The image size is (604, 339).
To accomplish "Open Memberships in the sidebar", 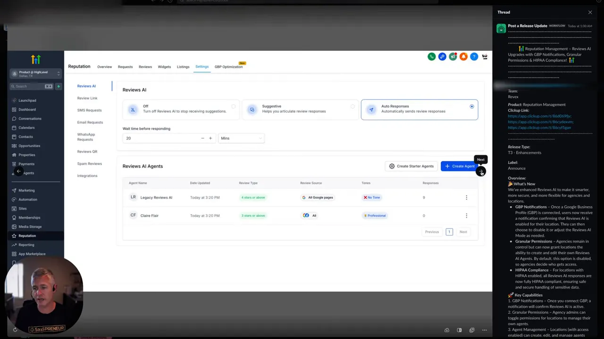I will point(29,218).
